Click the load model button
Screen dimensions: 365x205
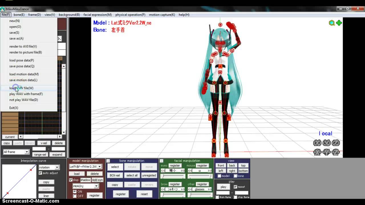pos(77,174)
